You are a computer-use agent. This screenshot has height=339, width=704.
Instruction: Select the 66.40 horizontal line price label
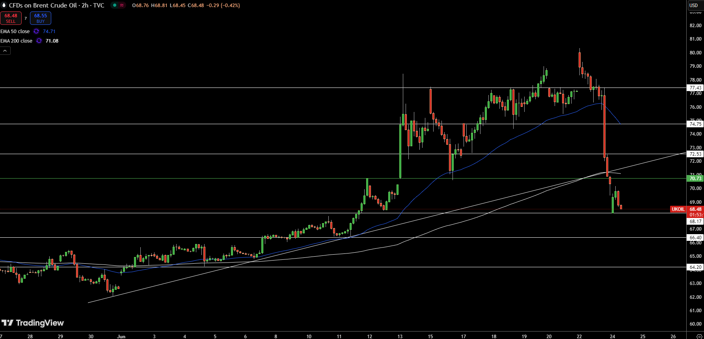pyautogui.click(x=695, y=238)
